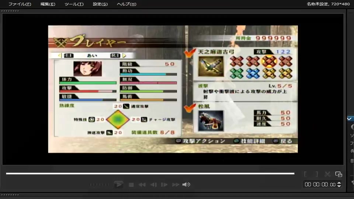The width and height of the screenshot is (354, 199).
Task: Click the 00:00:00.00 timecode field
Action: tap(320, 185)
